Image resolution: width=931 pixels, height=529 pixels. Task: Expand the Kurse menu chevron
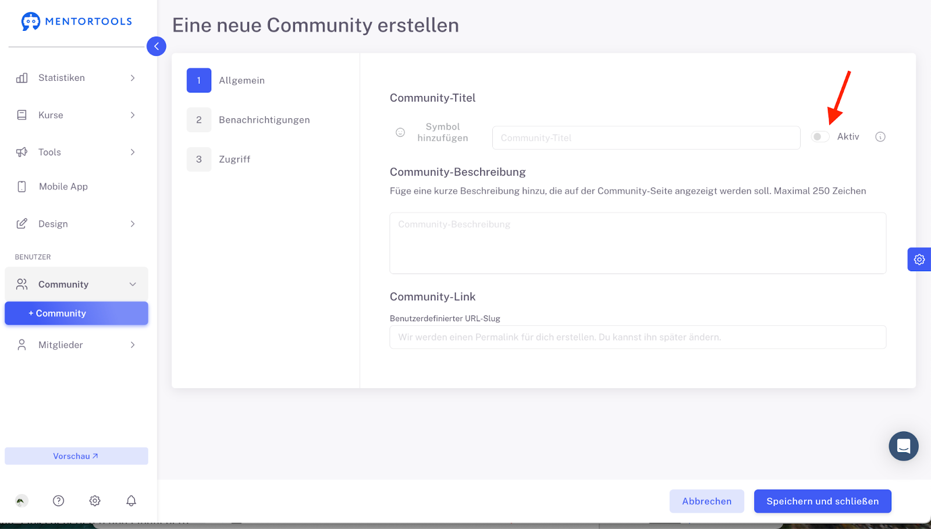[133, 115]
